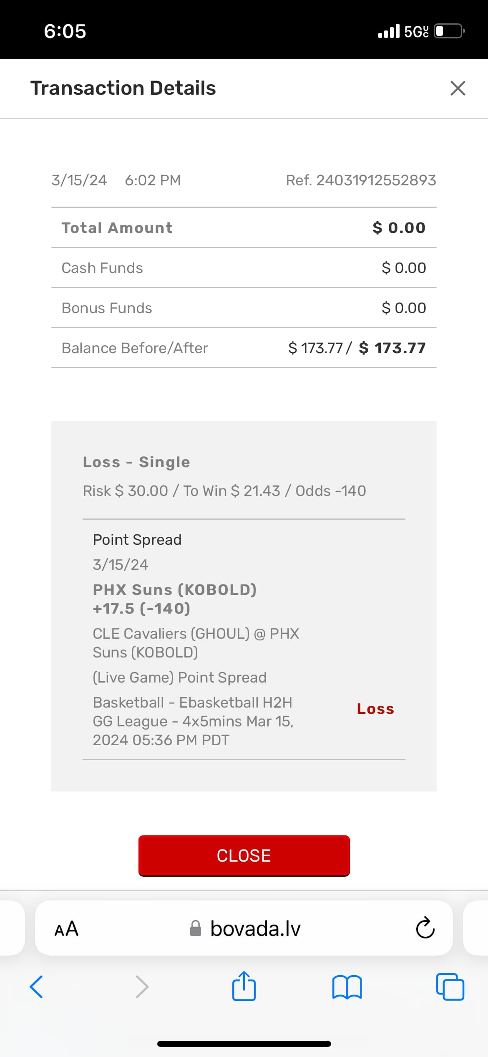The width and height of the screenshot is (488, 1057).
Task: Tap the home indicator bar
Action: 244,1044
